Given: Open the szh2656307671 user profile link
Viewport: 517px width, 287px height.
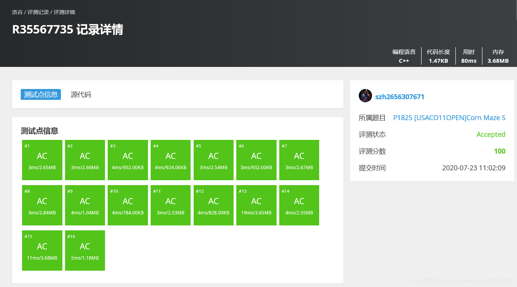Looking at the screenshot, I should [x=399, y=97].
